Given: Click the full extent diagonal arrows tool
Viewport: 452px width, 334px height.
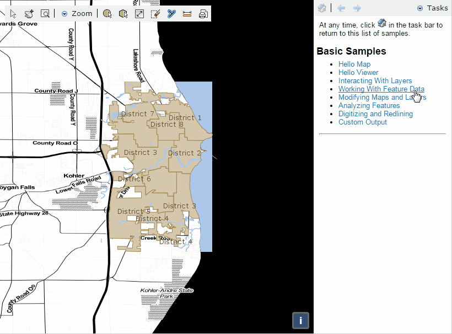Looking at the screenshot, I should point(139,13).
